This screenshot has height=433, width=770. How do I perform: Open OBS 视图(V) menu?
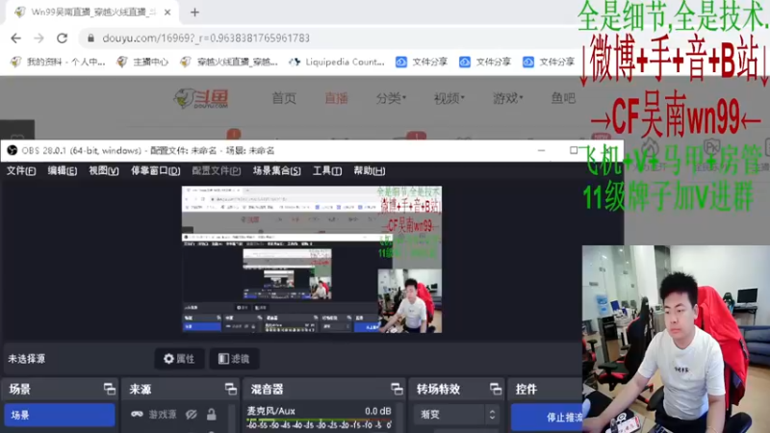104,171
